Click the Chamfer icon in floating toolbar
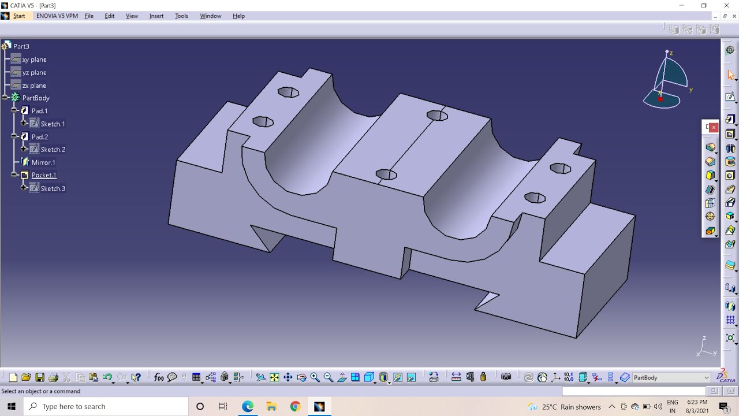This screenshot has height=416, width=739. (710, 162)
